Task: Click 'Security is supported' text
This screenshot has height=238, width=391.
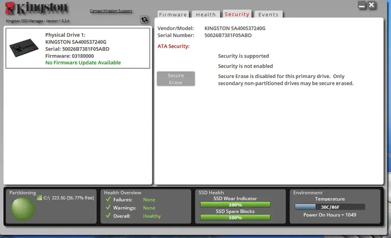Action: point(243,56)
